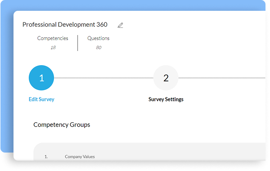The width and height of the screenshot is (270, 171).
Task: Click dotted progress line between steps 1 and 2
Action: click(x=103, y=78)
